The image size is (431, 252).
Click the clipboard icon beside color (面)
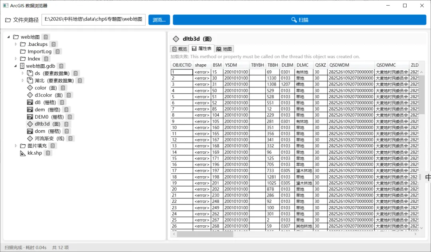click(63, 88)
